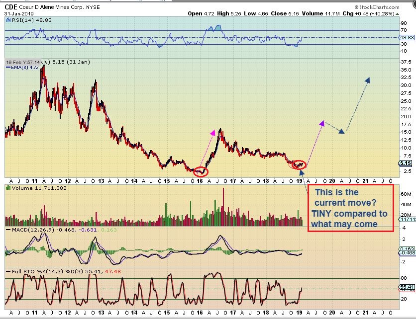This screenshot has height=319, width=416.
Task: Click the 0.163 MACD histogram value
Action: (109, 230)
